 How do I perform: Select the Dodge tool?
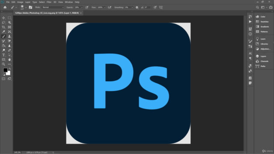(x=3, y=50)
